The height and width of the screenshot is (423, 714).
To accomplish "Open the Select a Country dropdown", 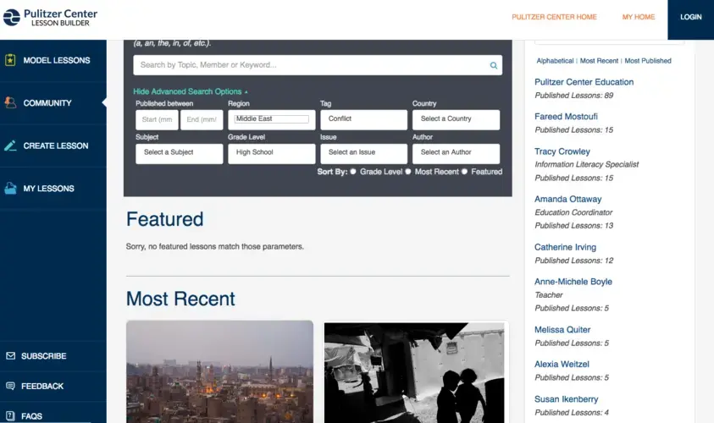I will coord(456,119).
